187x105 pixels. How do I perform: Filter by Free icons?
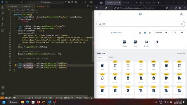click(x=157, y=43)
